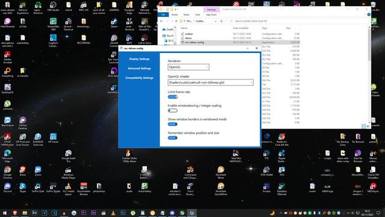This screenshot has width=385, height=217.
Task: Open GitHub Desktop icon
Action: click(x=23, y=123)
